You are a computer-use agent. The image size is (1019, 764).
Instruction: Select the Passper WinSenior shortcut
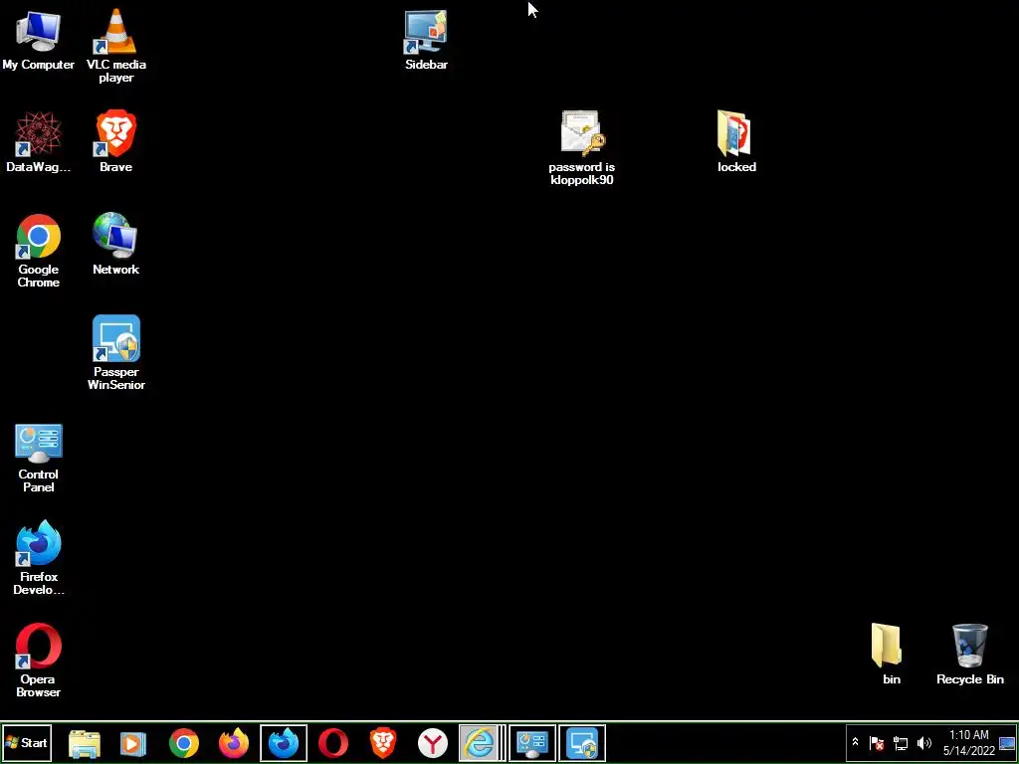pyautogui.click(x=116, y=353)
